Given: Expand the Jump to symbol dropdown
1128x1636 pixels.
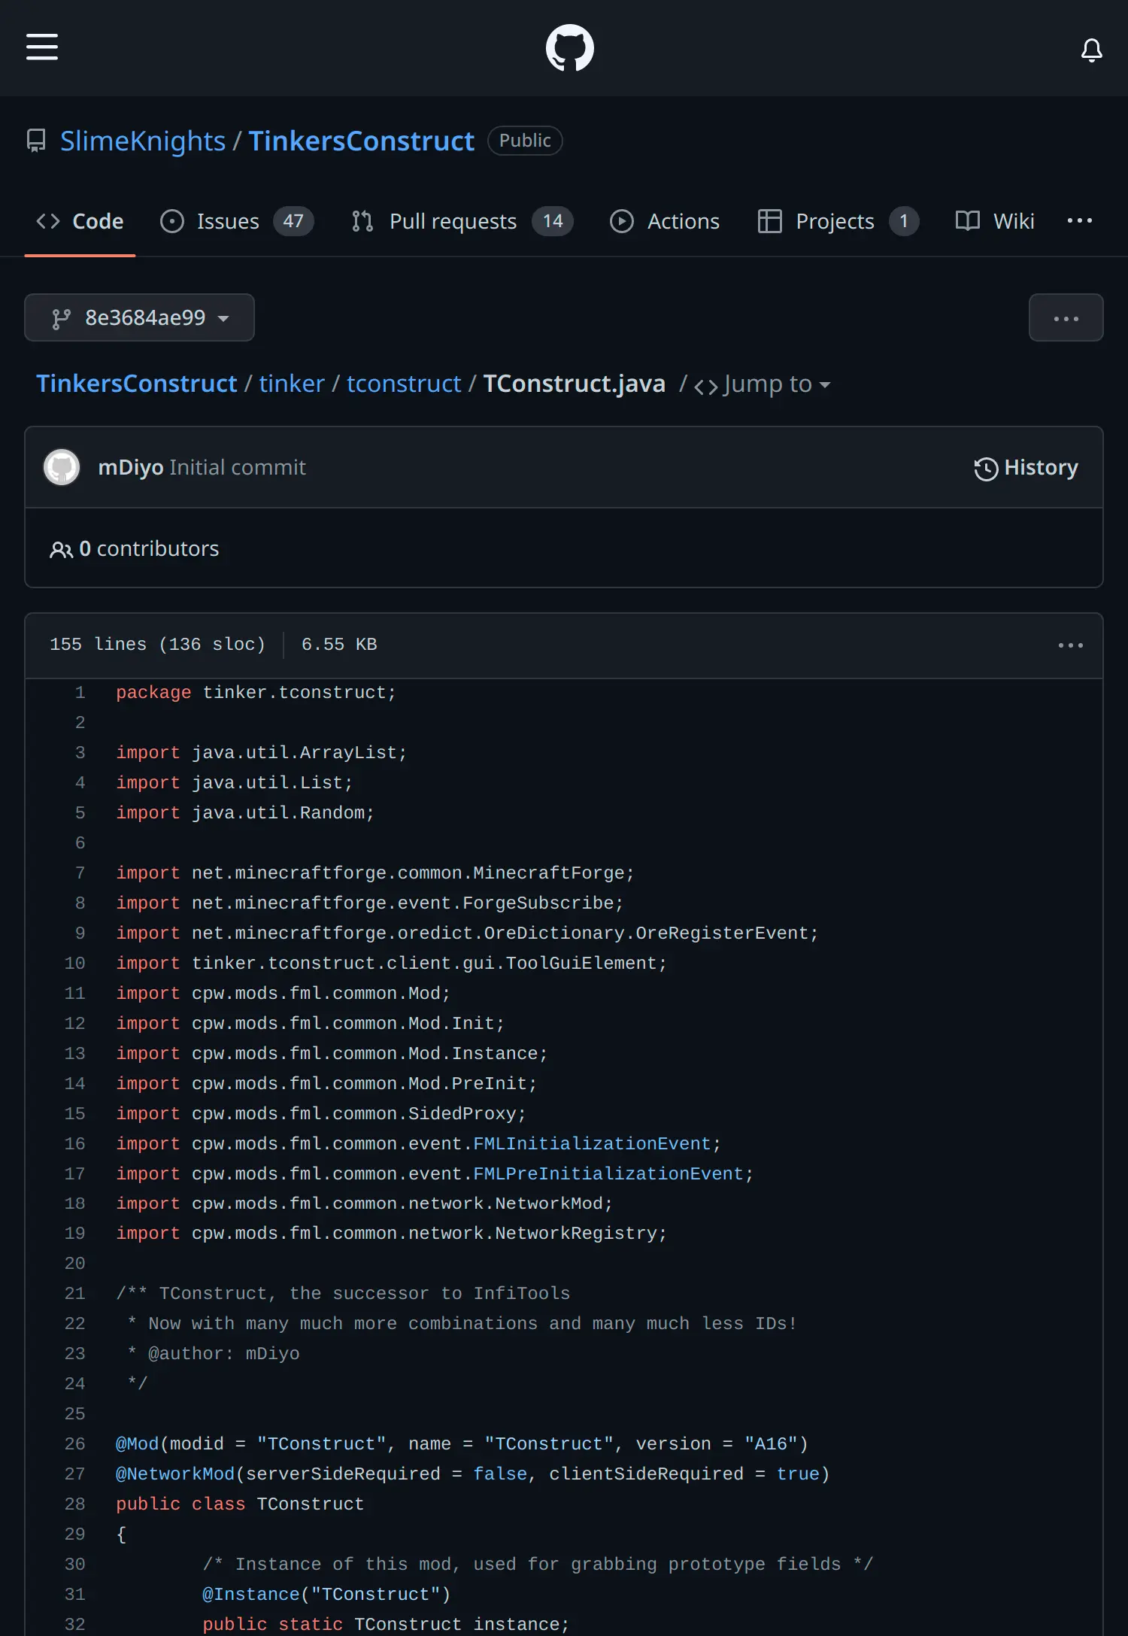Looking at the screenshot, I should coord(763,385).
